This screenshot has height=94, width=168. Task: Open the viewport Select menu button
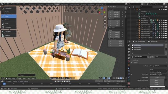24,78
